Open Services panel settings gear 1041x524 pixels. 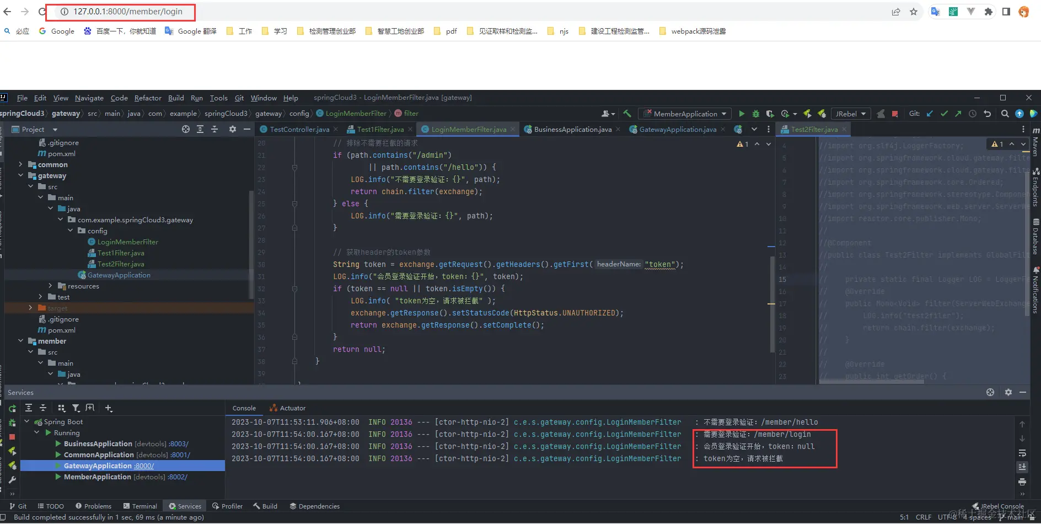pyautogui.click(x=1008, y=392)
